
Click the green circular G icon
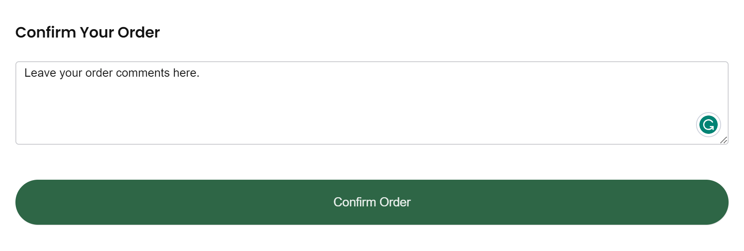click(708, 125)
